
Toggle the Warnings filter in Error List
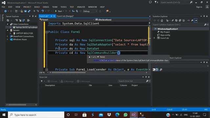click(x=67, y=81)
